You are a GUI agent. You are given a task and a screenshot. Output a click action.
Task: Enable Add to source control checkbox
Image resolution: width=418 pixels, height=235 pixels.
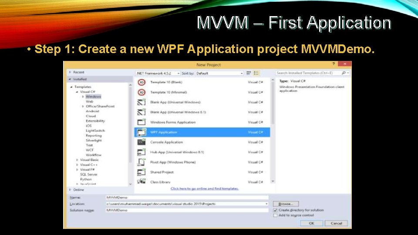(x=275, y=215)
